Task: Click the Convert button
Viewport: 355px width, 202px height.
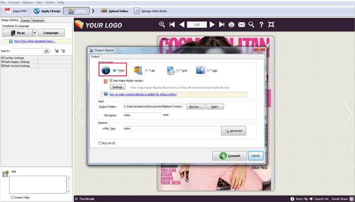Action: pyautogui.click(x=229, y=156)
